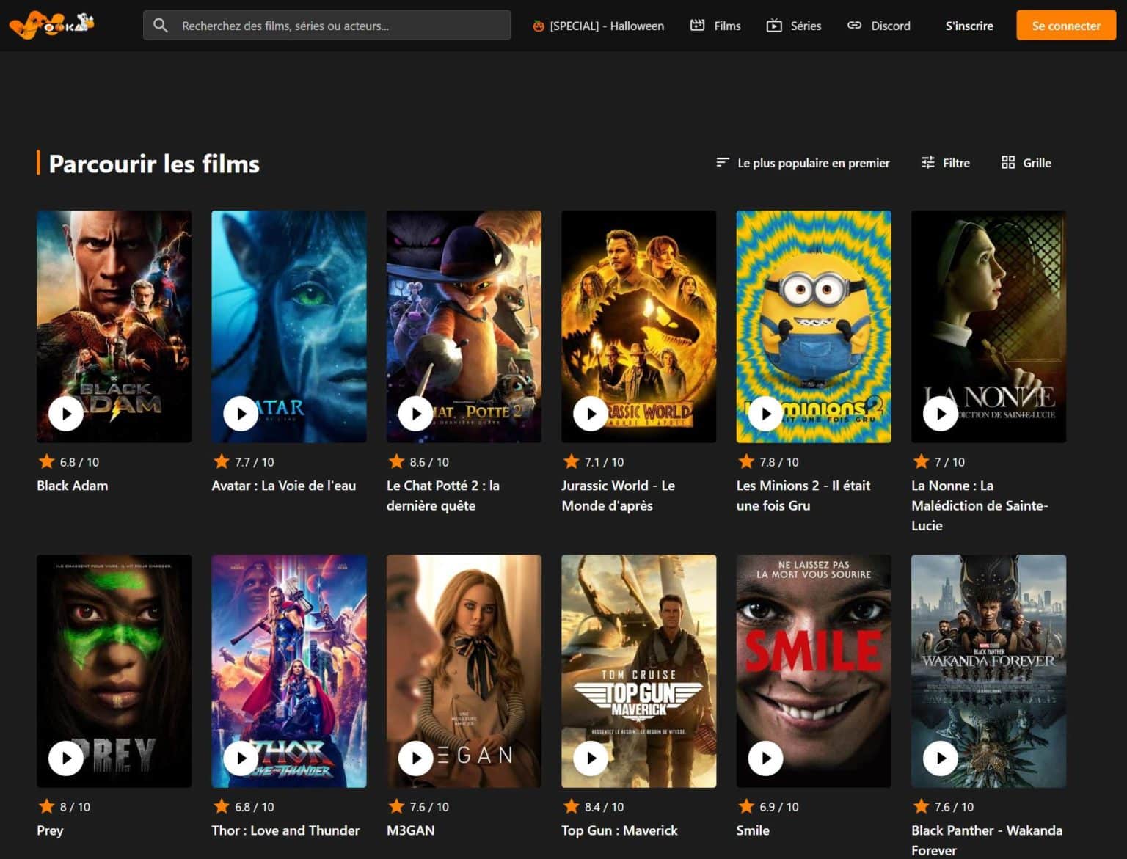Open the sort order dropdown
The height and width of the screenshot is (859, 1127).
point(803,163)
